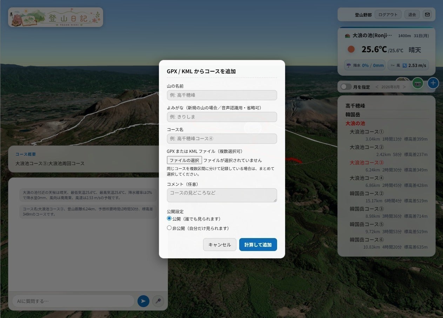The width and height of the screenshot is (443, 318).
Task: Select the 公開 radio option
Action: coord(169,218)
